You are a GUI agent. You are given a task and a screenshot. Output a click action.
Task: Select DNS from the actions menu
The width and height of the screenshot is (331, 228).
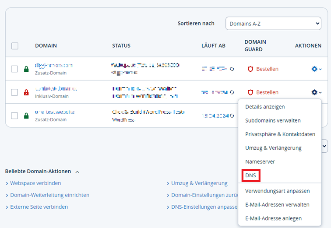(x=250, y=175)
